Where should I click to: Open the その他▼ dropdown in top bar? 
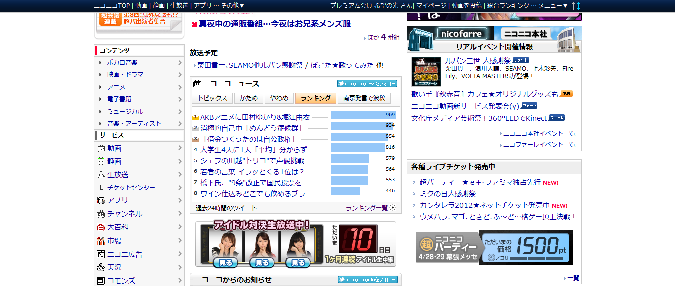point(233,5)
